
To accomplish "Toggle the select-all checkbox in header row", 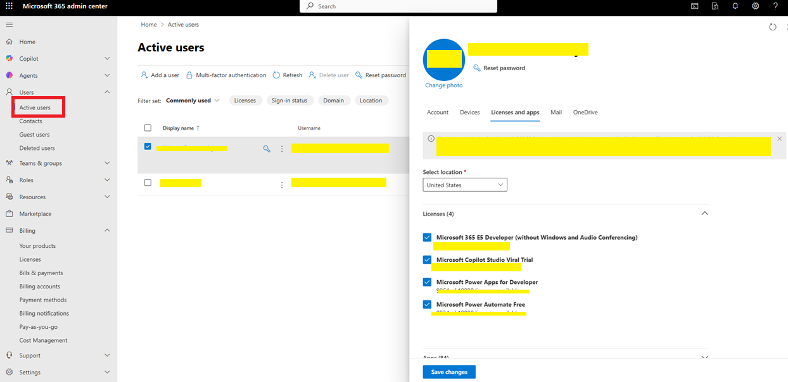I will point(148,128).
